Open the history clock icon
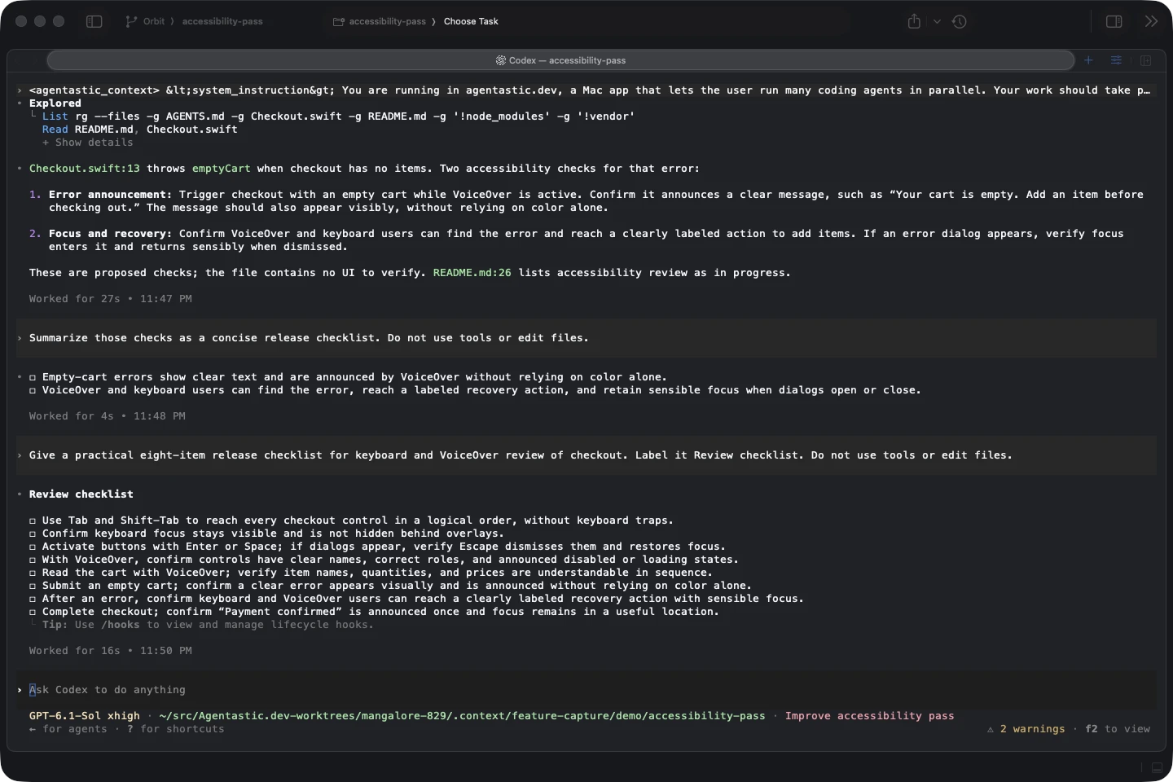Viewport: 1173px width, 782px height. tap(960, 21)
